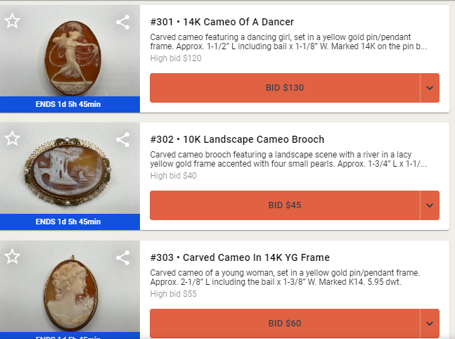The width and height of the screenshot is (455, 339).
Task: Toggle watchlist star on lot #303
Action: [x=12, y=256]
